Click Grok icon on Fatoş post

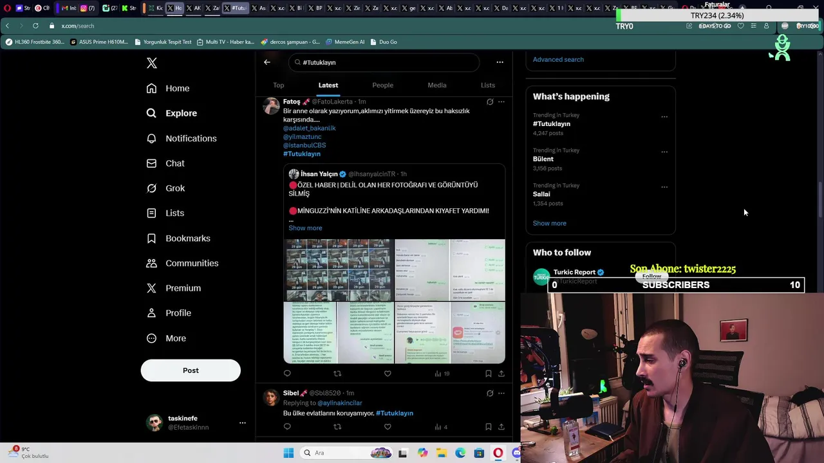(490, 102)
